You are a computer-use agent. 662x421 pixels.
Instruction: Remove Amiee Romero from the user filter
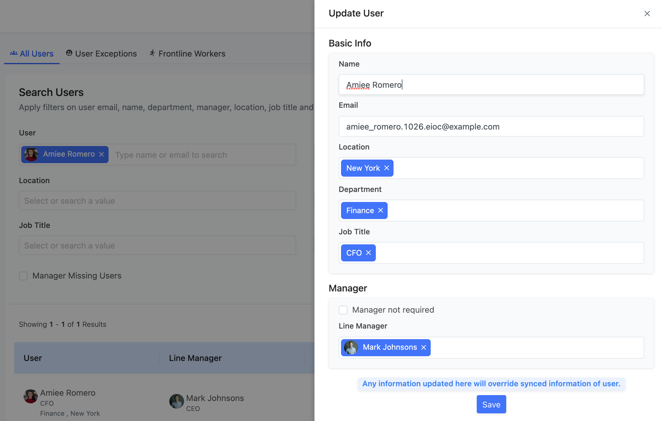[101, 154]
